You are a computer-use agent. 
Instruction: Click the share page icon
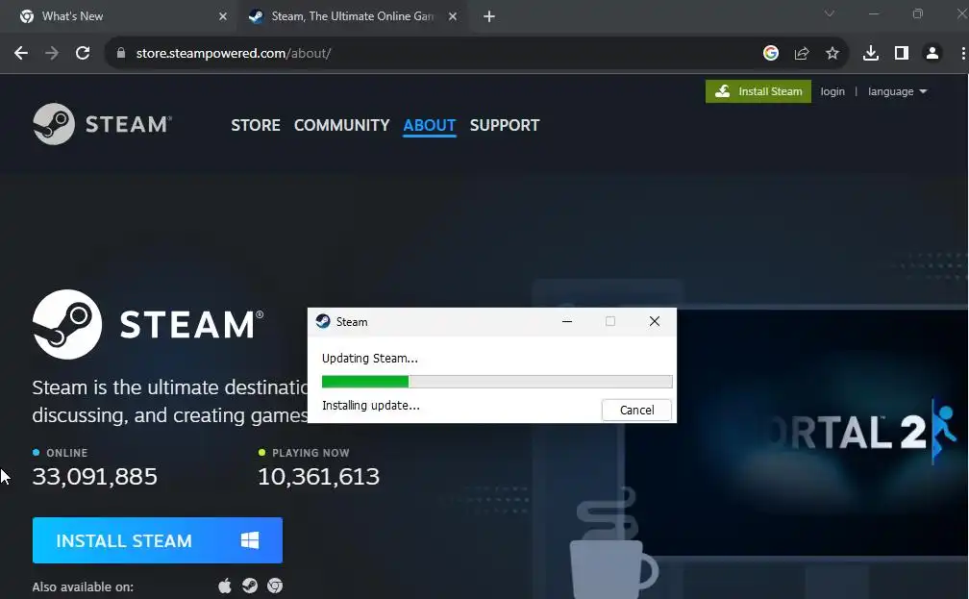click(x=802, y=53)
